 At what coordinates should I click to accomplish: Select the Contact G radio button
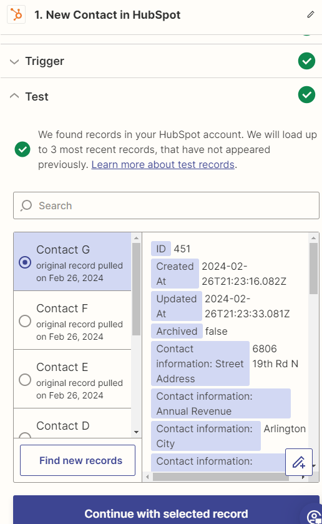(25, 262)
